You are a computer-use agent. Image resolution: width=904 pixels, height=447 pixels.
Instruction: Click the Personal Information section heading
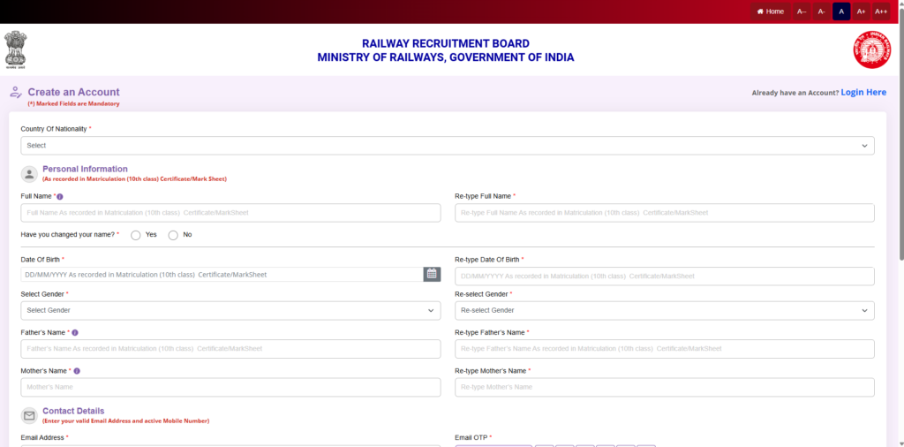[x=86, y=169]
